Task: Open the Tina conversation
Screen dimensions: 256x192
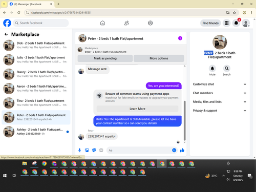Action: point(36,103)
